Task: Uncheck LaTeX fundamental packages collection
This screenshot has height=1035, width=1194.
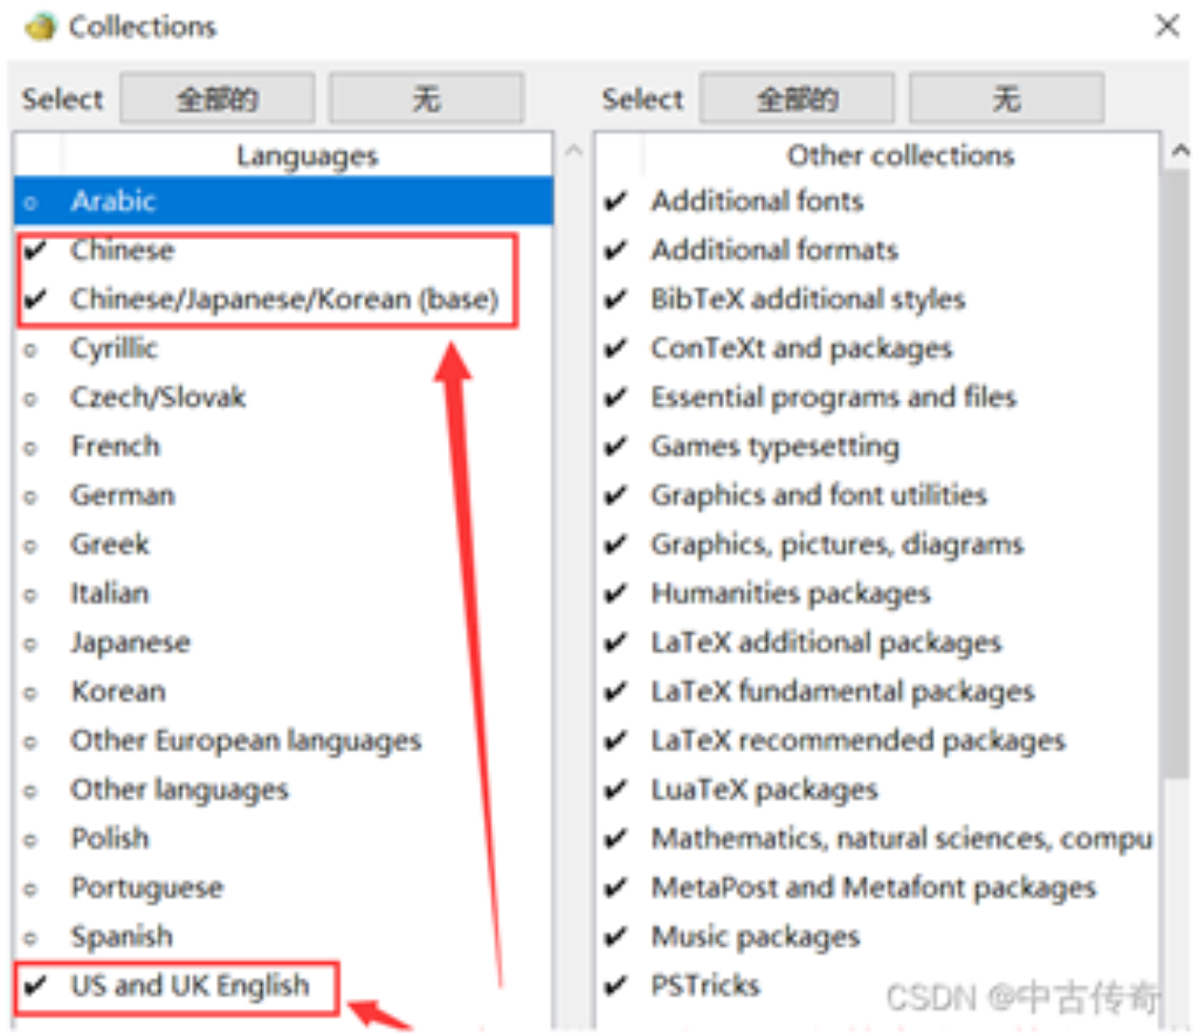Action: (x=877, y=692)
